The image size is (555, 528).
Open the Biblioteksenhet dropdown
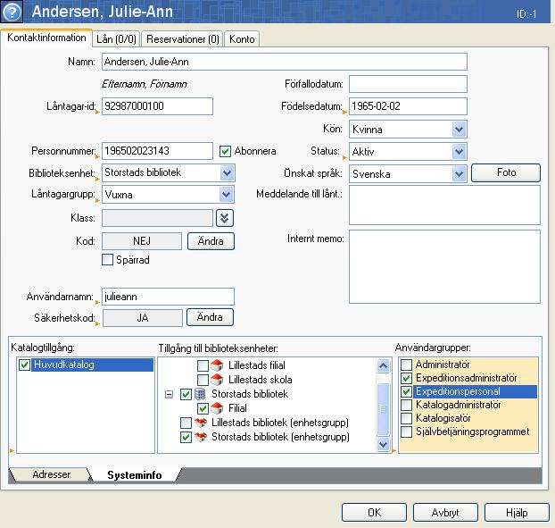(x=227, y=173)
